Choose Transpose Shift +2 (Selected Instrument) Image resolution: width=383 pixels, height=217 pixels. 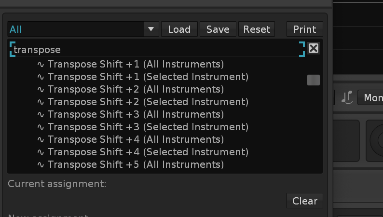coord(148,102)
